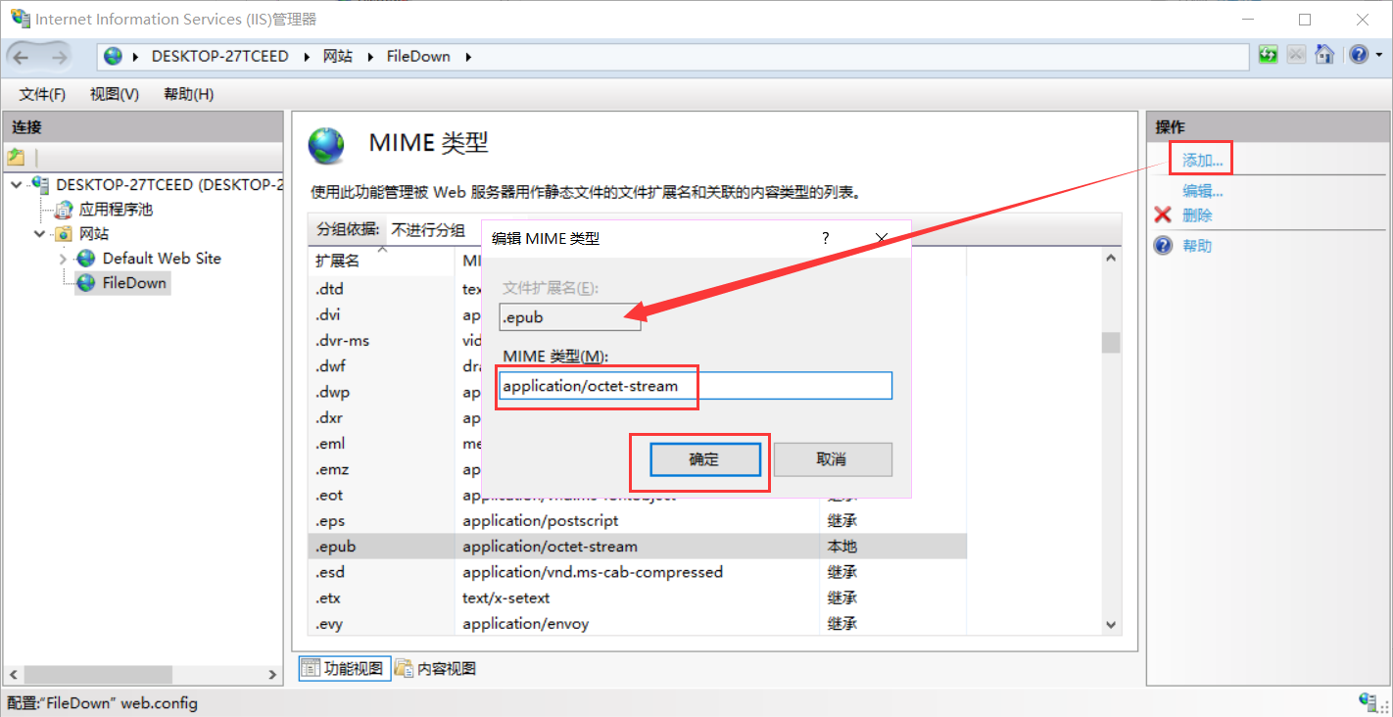The image size is (1393, 717).
Task: Expand the Default Web Site node
Action: coord(63,259)
